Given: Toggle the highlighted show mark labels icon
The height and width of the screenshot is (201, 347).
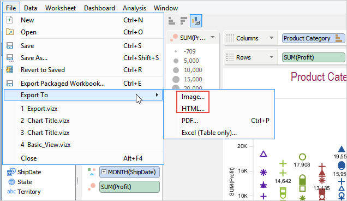Looking at the screenshot, I should click(196, 21).
